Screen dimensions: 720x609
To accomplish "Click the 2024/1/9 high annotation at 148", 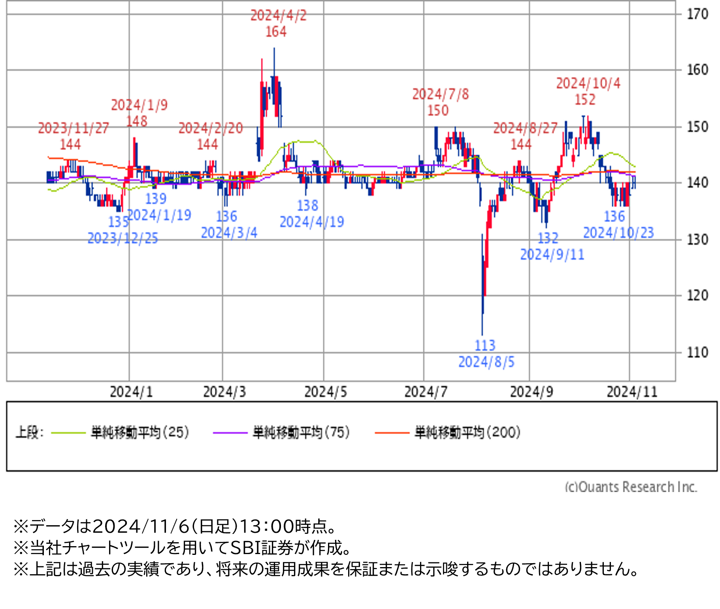I will click(139, 113).
